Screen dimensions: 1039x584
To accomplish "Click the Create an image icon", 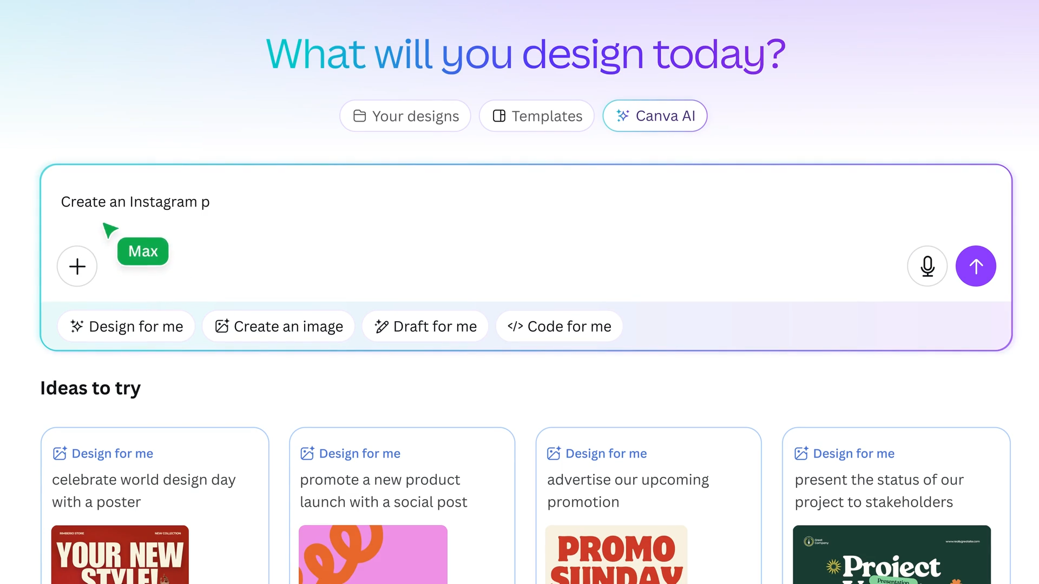I will pos(221,326).
